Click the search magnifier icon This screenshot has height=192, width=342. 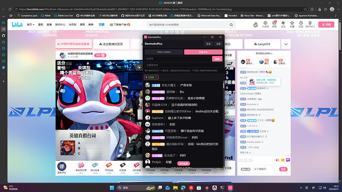click(231, 25)
